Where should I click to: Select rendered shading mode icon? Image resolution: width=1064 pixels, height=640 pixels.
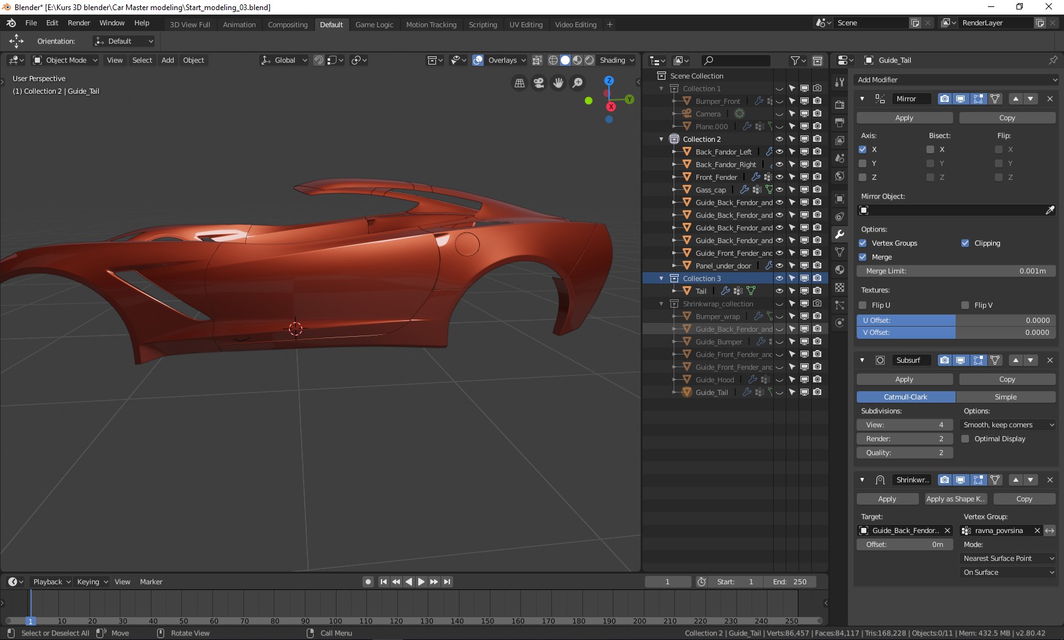(589, 60)
